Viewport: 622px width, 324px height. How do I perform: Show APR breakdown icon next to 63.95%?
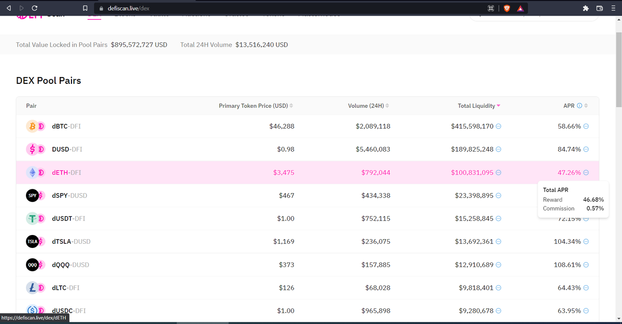pos(586,311)
